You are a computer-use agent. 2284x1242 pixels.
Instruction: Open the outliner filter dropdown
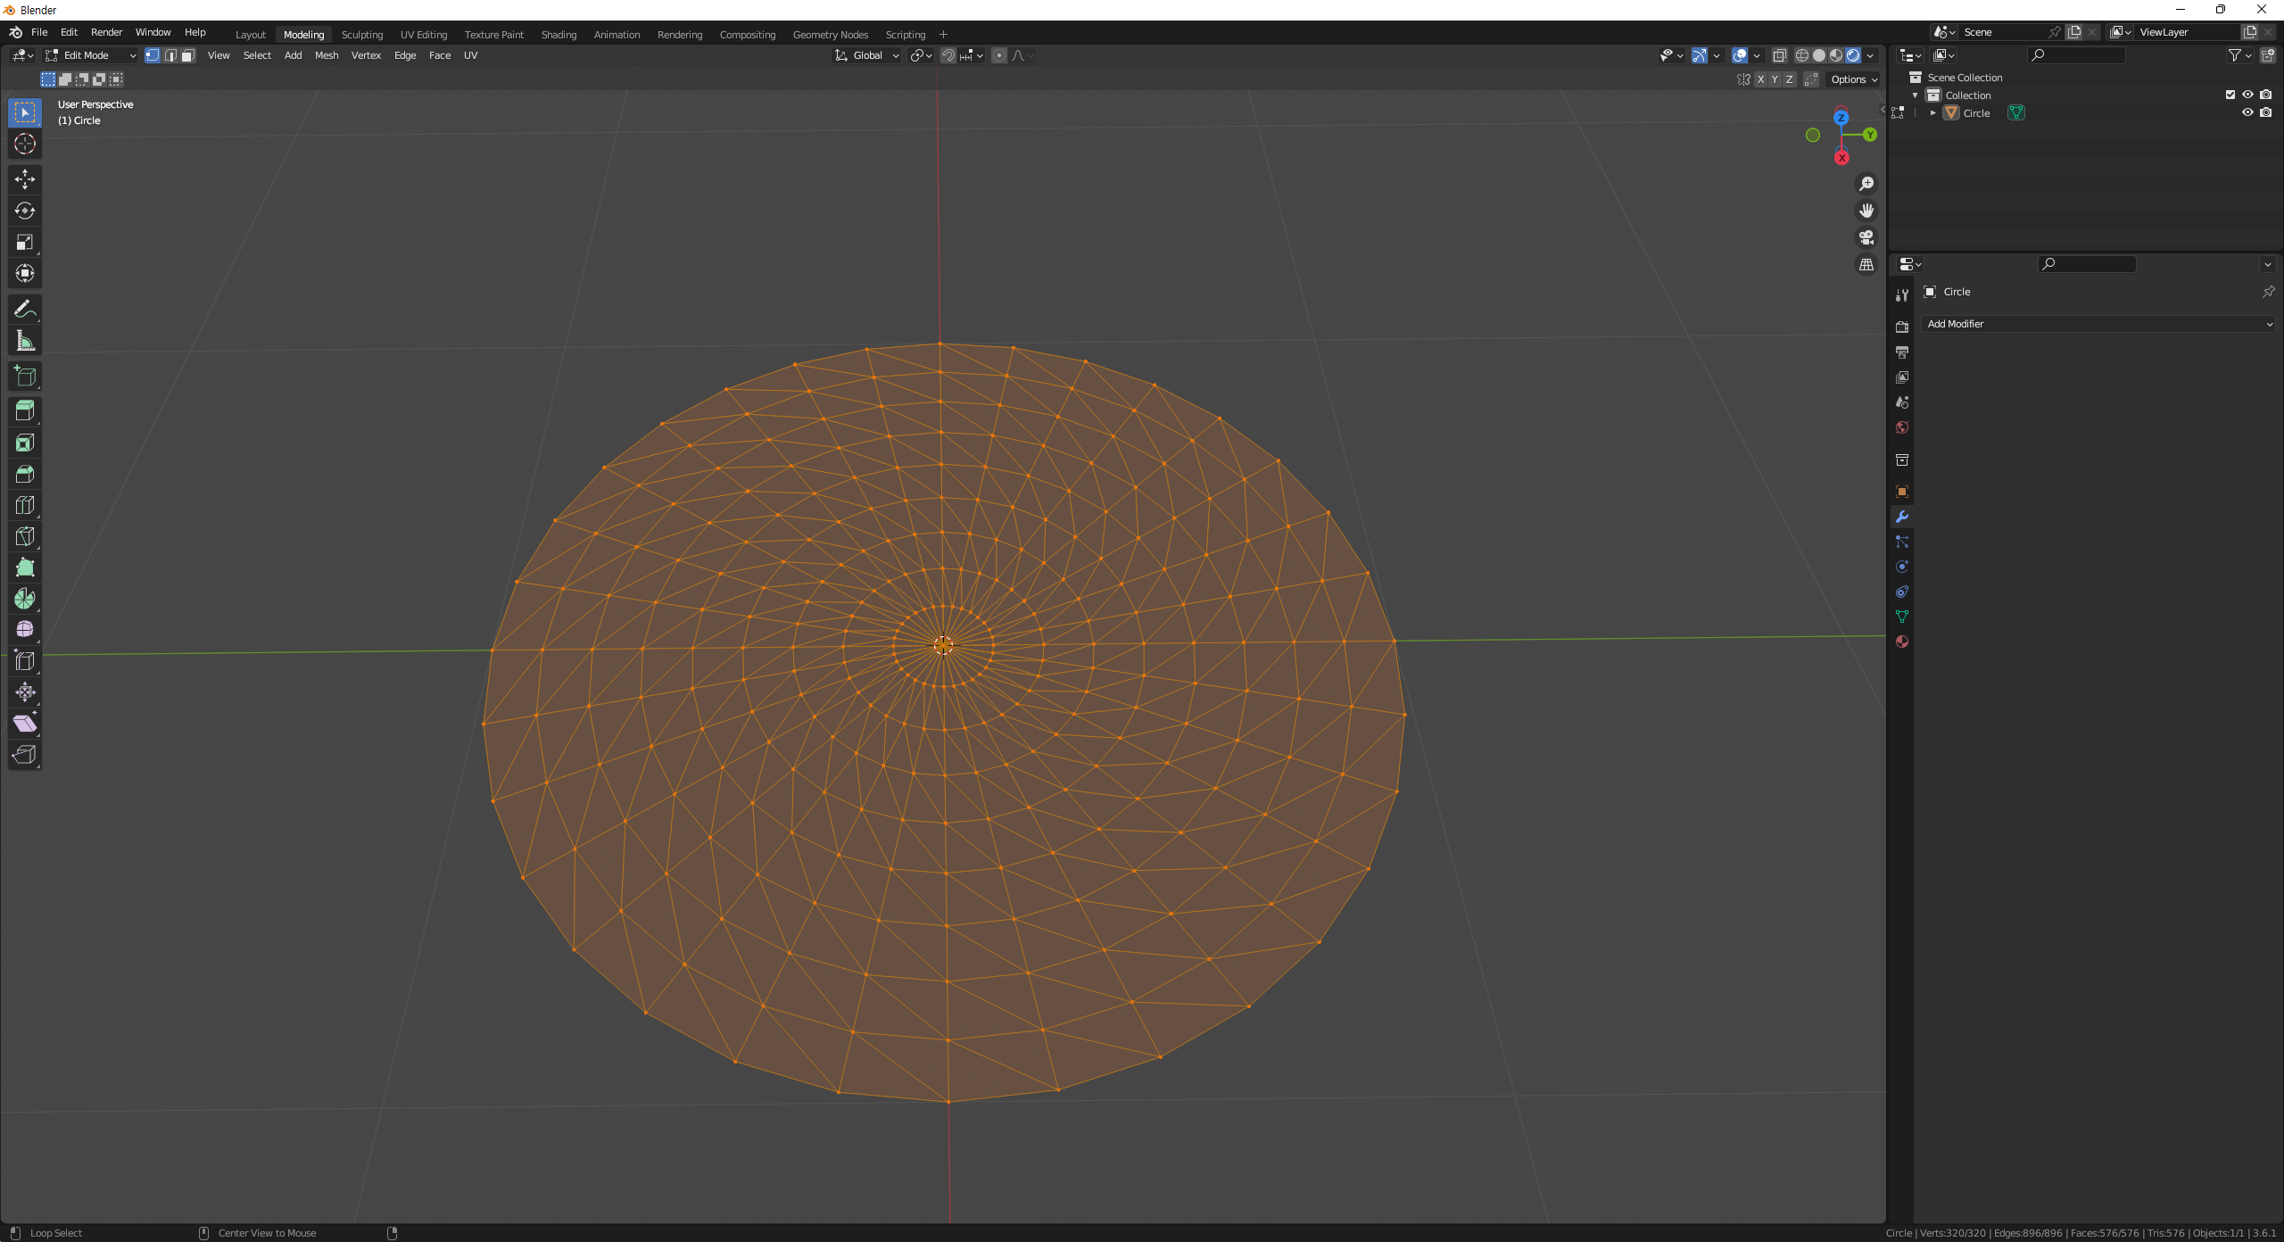(x=2239, y=55)
